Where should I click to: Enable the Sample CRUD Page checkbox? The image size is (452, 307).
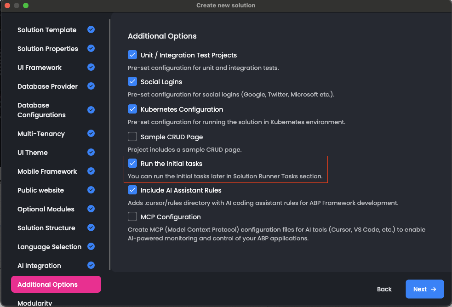[132, 136]
